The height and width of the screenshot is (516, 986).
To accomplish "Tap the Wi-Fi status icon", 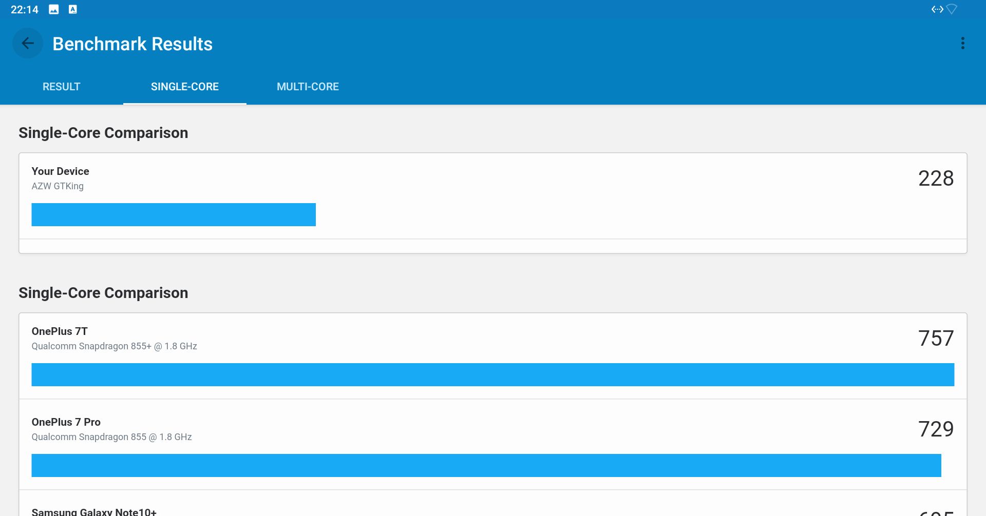I will point(952,9).
